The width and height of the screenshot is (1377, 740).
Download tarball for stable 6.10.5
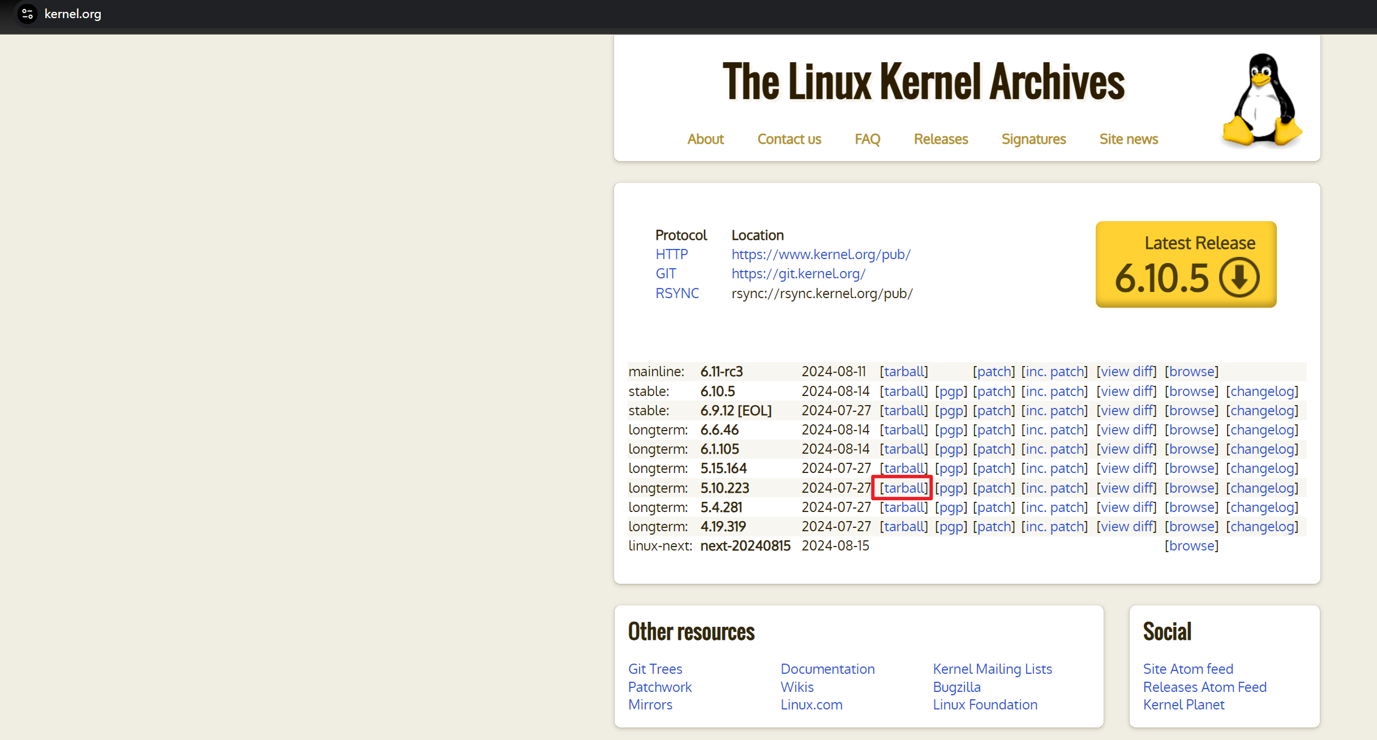(904, 391)
